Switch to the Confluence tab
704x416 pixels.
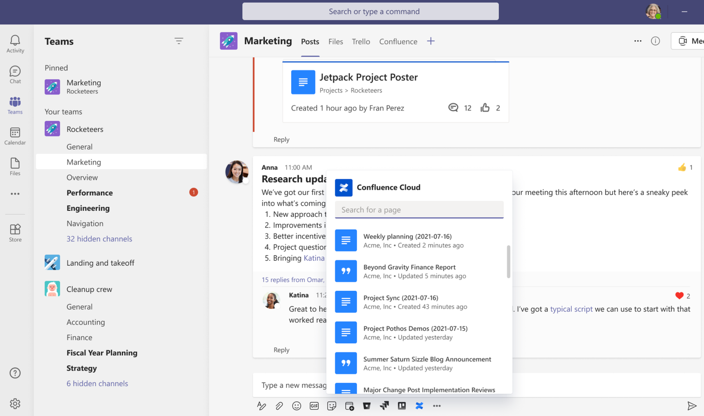pyautogui.click(x=398, y=42)
